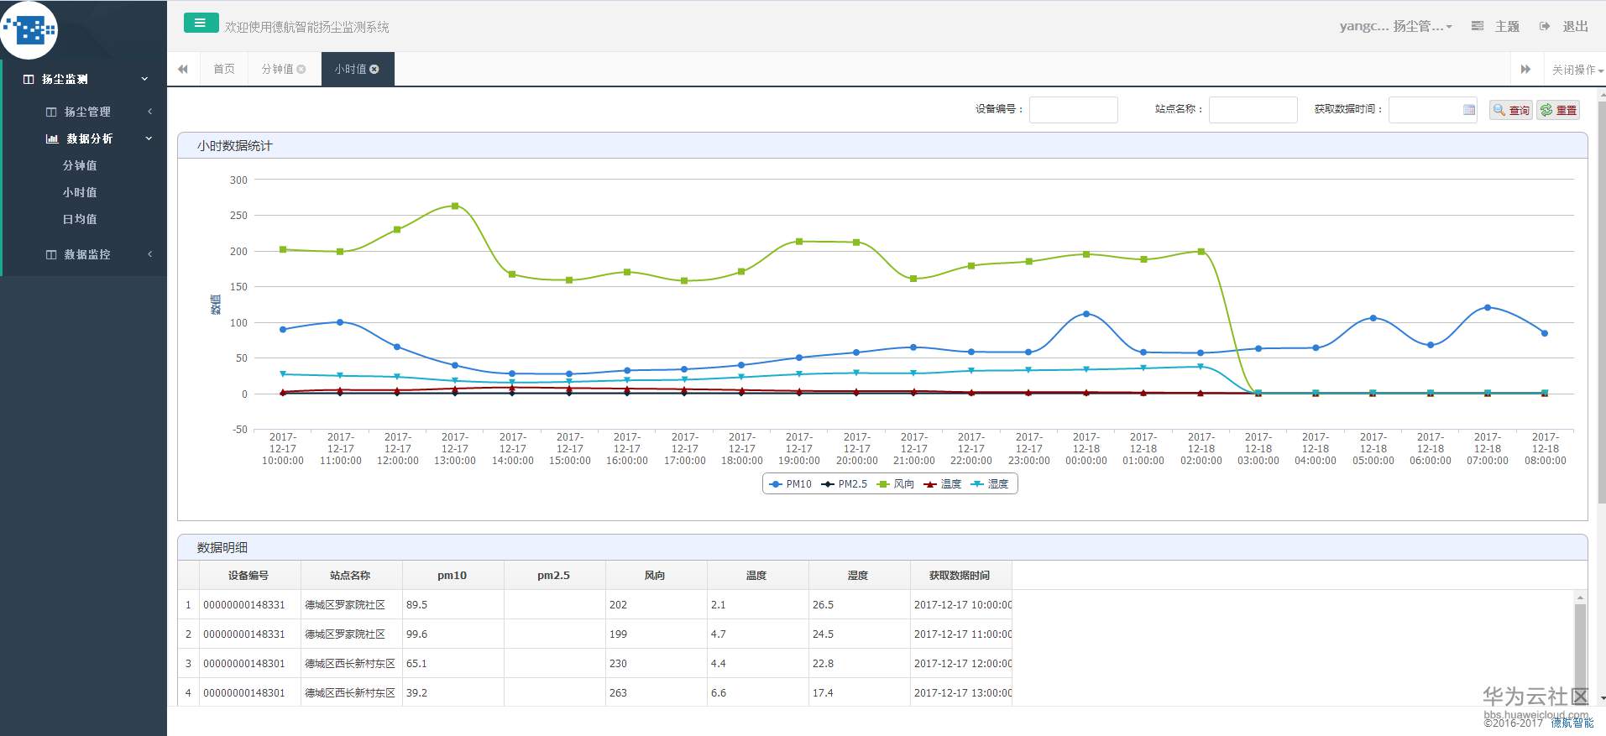Switch to the 首页 tab
This screenshot has height=736, width=1606.
pyautogui.click(x=224, y=69)
